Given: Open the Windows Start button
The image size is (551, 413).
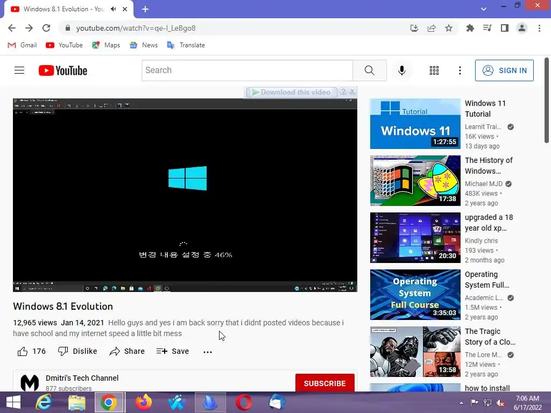Looking at the screenshot, I should coord(13,402).
